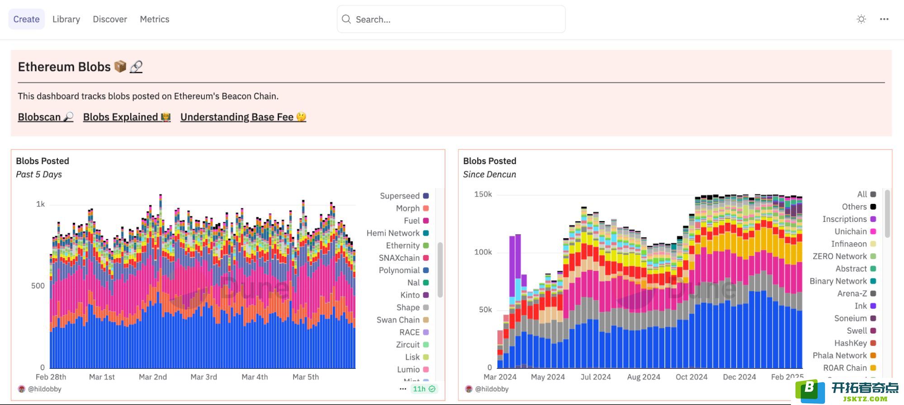Toggle Swell legend entry
Screen dimensions: 904x405
pos(861,331)
